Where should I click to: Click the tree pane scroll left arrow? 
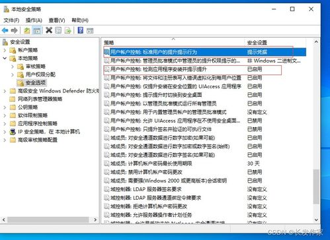coord(4,220)
